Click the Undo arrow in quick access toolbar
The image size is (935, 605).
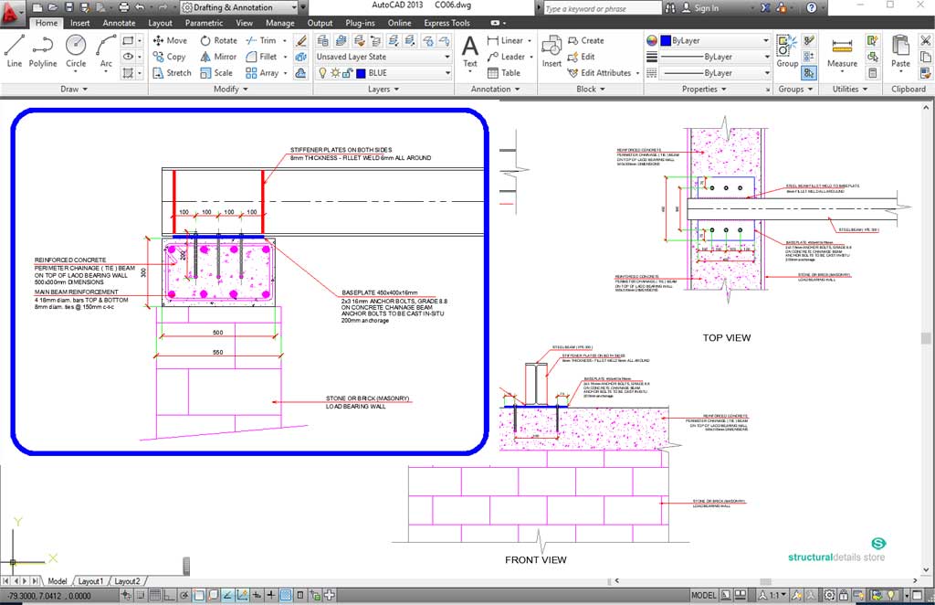[x=140, y=7]
